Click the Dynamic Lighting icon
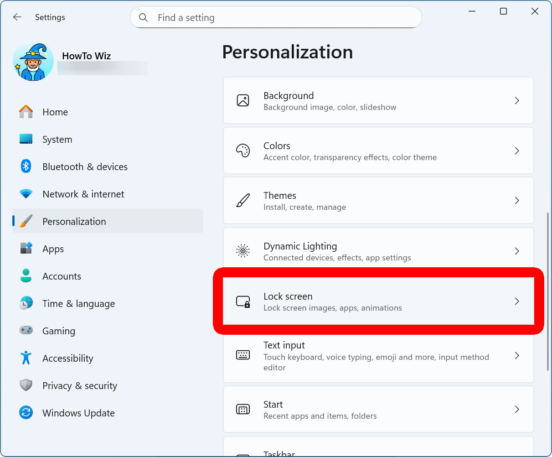The image size is (552, 457). [x=243, y=251]
